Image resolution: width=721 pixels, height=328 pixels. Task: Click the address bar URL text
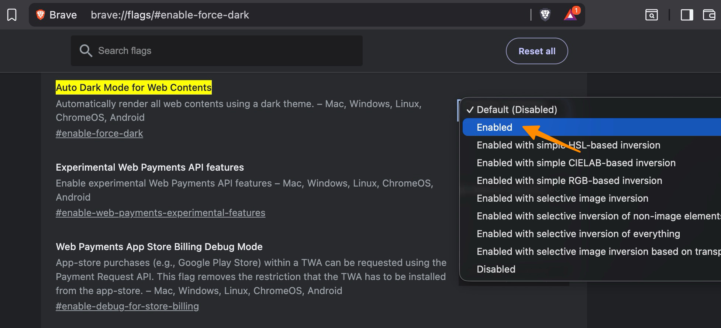[x=170, y=15]
